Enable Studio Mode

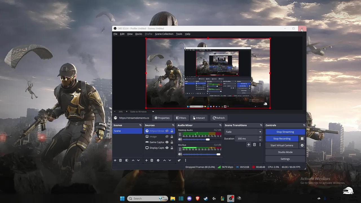pos(285,152)
